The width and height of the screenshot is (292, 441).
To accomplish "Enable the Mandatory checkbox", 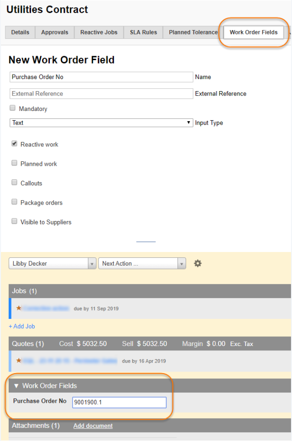I will (x=13, y=109).
